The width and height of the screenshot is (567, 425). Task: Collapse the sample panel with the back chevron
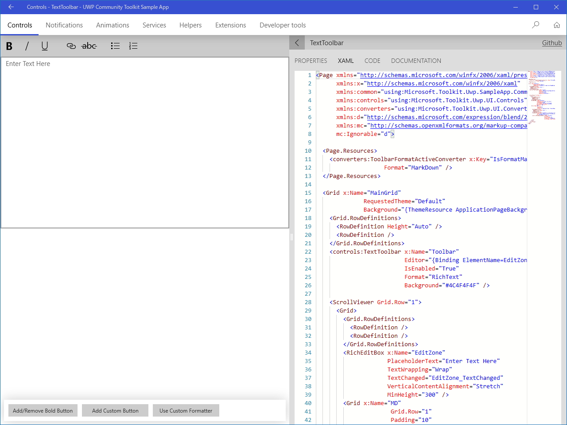pyautogui.click(x=297, y=42)
